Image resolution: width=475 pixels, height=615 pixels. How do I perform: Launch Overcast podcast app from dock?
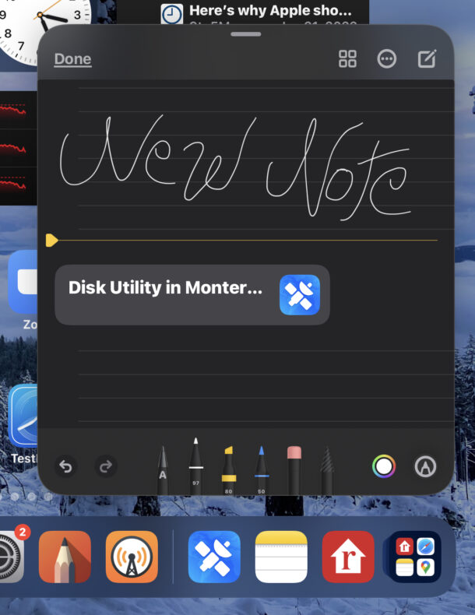pos(132,557)
